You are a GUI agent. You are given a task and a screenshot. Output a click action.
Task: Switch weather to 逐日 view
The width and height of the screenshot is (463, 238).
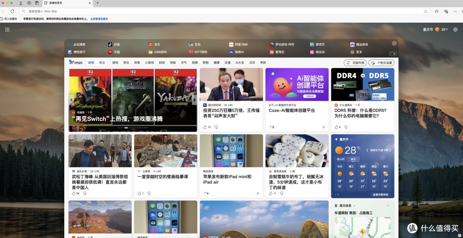pos(353,159)
